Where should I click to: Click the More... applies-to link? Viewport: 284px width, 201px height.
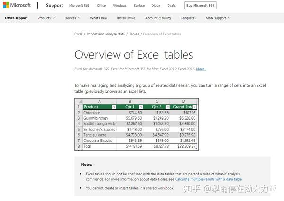pos(201,69)
